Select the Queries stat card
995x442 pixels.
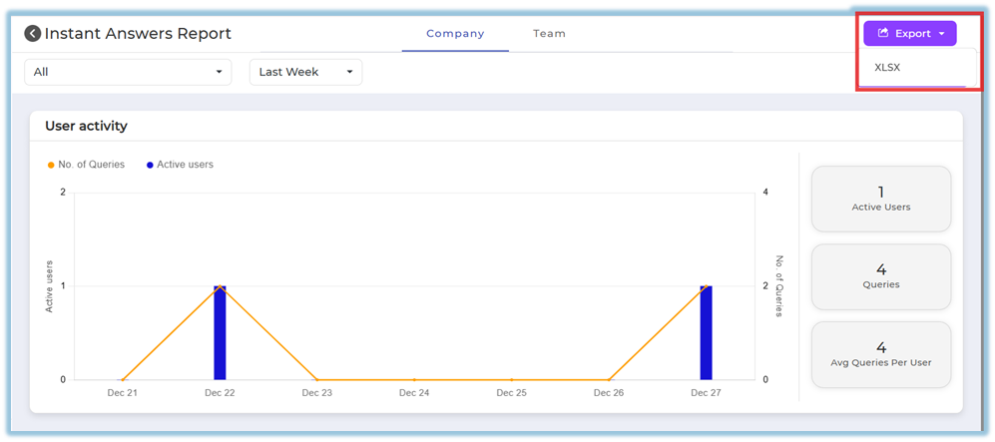point(880,276)
